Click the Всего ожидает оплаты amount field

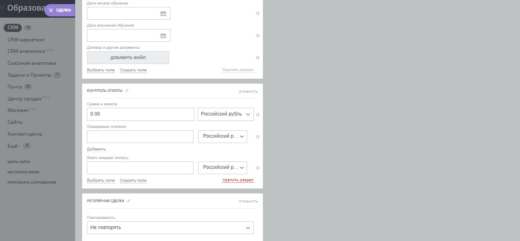point(140,168)
